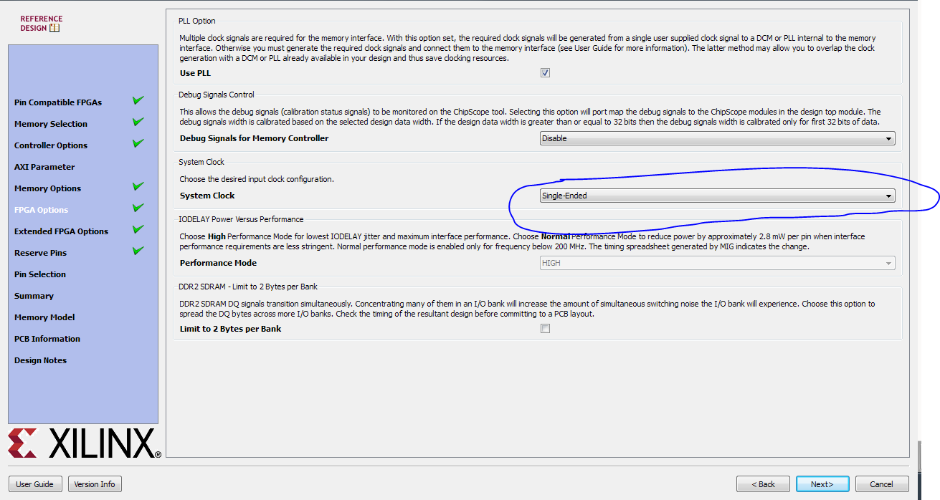Viewport: 940px width, 500px height.
Task: Select Memory Selection in the sidebar
Action: click(51, 124)
